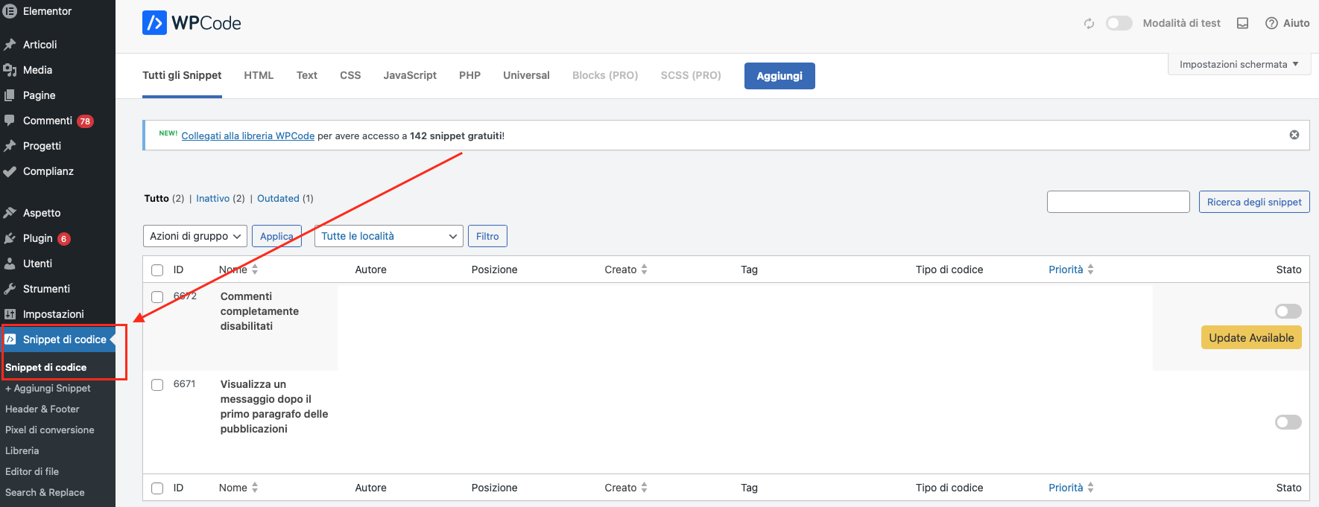The image size is (1319, 507).
Task: Tick the select-all checkbox in table header
Action: tap(157, 270)
